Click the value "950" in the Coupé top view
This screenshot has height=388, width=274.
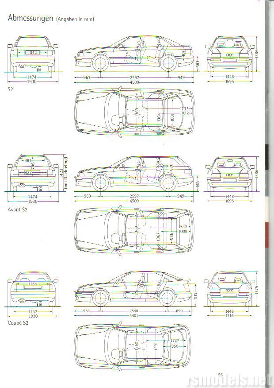tap(175, 346)
